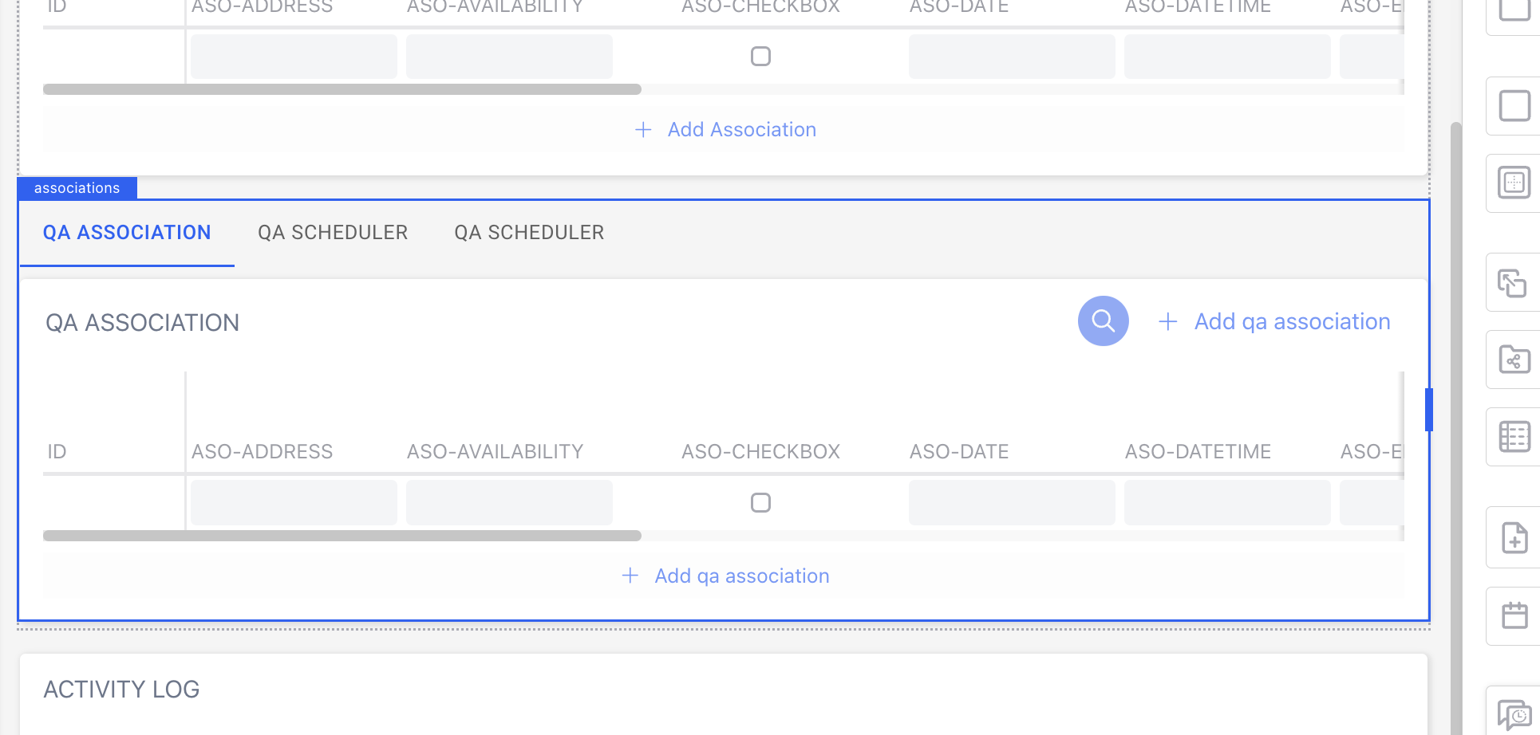1540x735 pixels.
Task: Open the first QA SCHEDULER tab
Action: tap(333, 233)
